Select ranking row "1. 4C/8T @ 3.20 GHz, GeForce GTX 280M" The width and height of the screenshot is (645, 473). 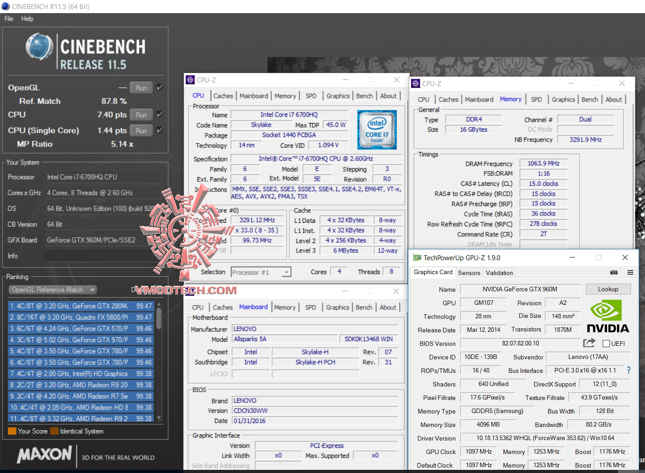click(x=81, y=306)
